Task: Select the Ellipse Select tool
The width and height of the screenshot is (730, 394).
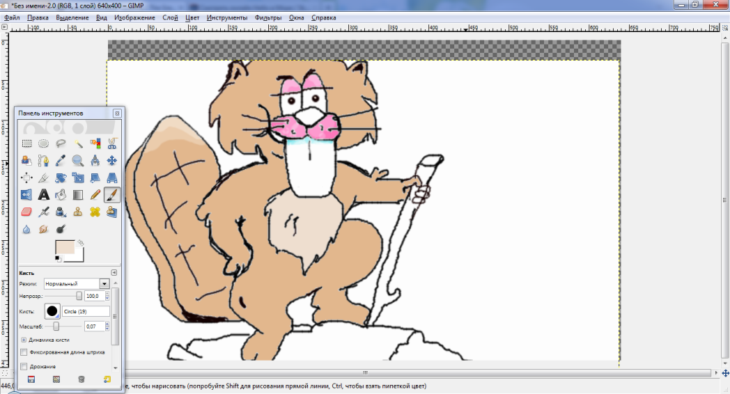Action: (x=44, y=143)
